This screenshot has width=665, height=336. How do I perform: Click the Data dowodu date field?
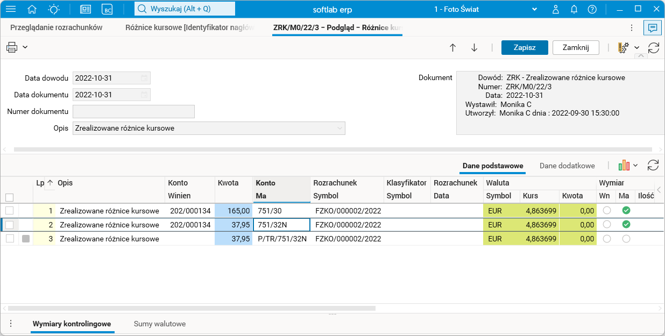[x=111, y=78]
